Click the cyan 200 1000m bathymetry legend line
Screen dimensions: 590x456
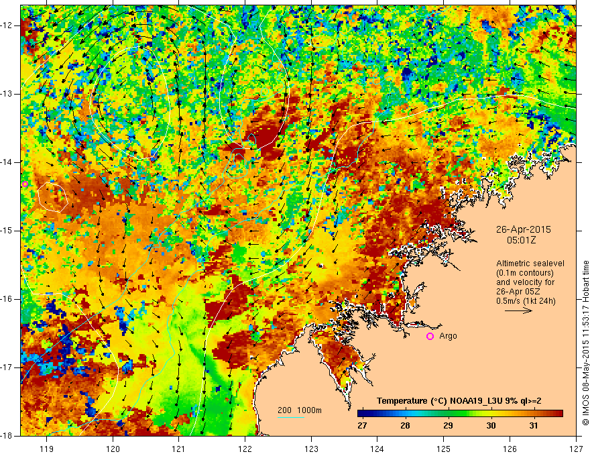291,417
